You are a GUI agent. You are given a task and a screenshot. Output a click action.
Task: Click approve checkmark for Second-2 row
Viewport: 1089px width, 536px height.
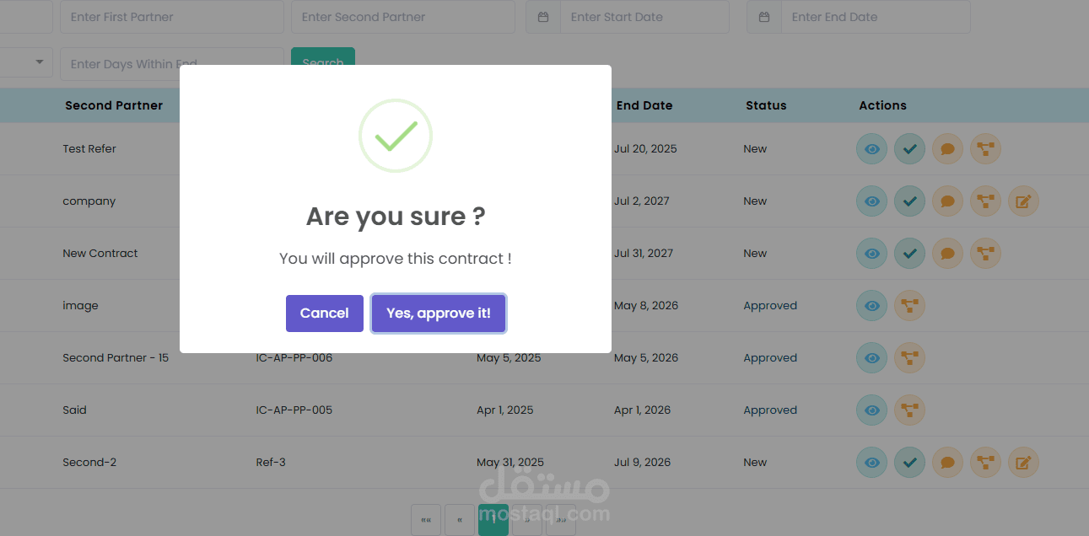point(909,463)
